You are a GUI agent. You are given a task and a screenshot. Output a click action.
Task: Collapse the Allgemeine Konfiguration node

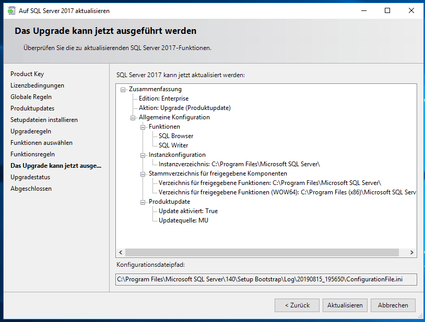click(133, 118)
